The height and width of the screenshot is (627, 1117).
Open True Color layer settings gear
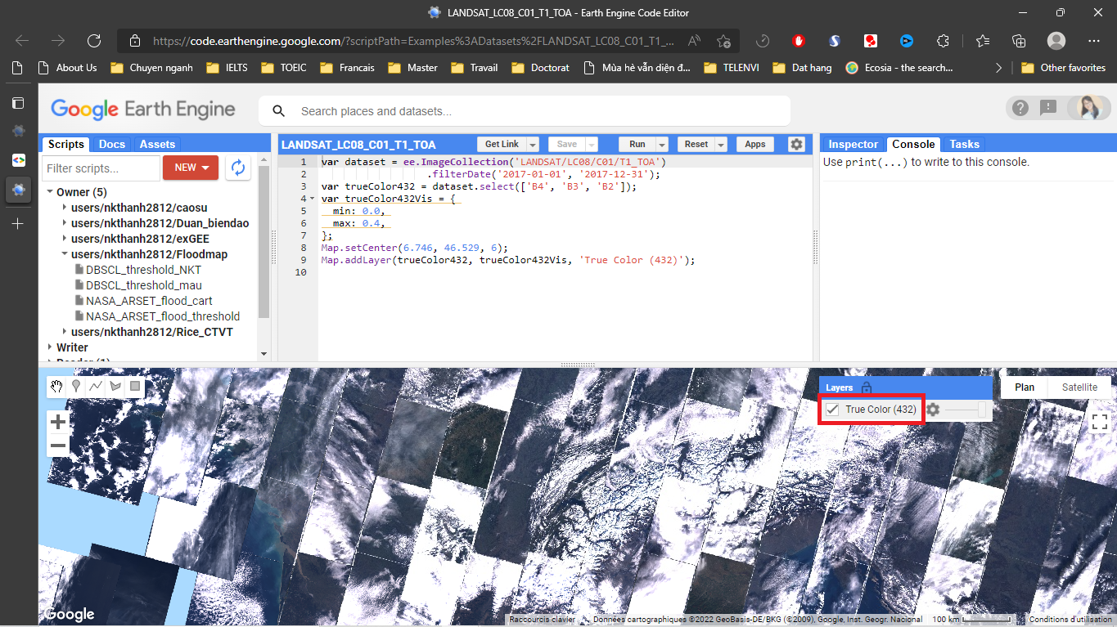(933, 410)
